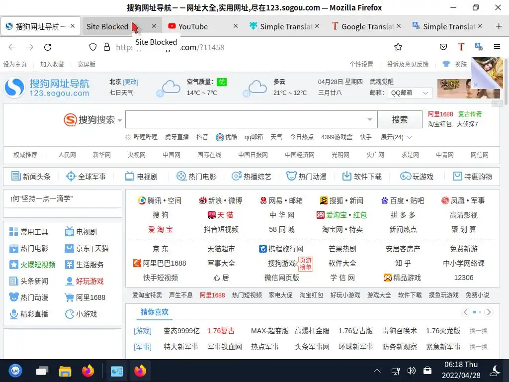509x382 pixels.
Task: Open 特惠购物 shopping category
Action: coord(472,177)
